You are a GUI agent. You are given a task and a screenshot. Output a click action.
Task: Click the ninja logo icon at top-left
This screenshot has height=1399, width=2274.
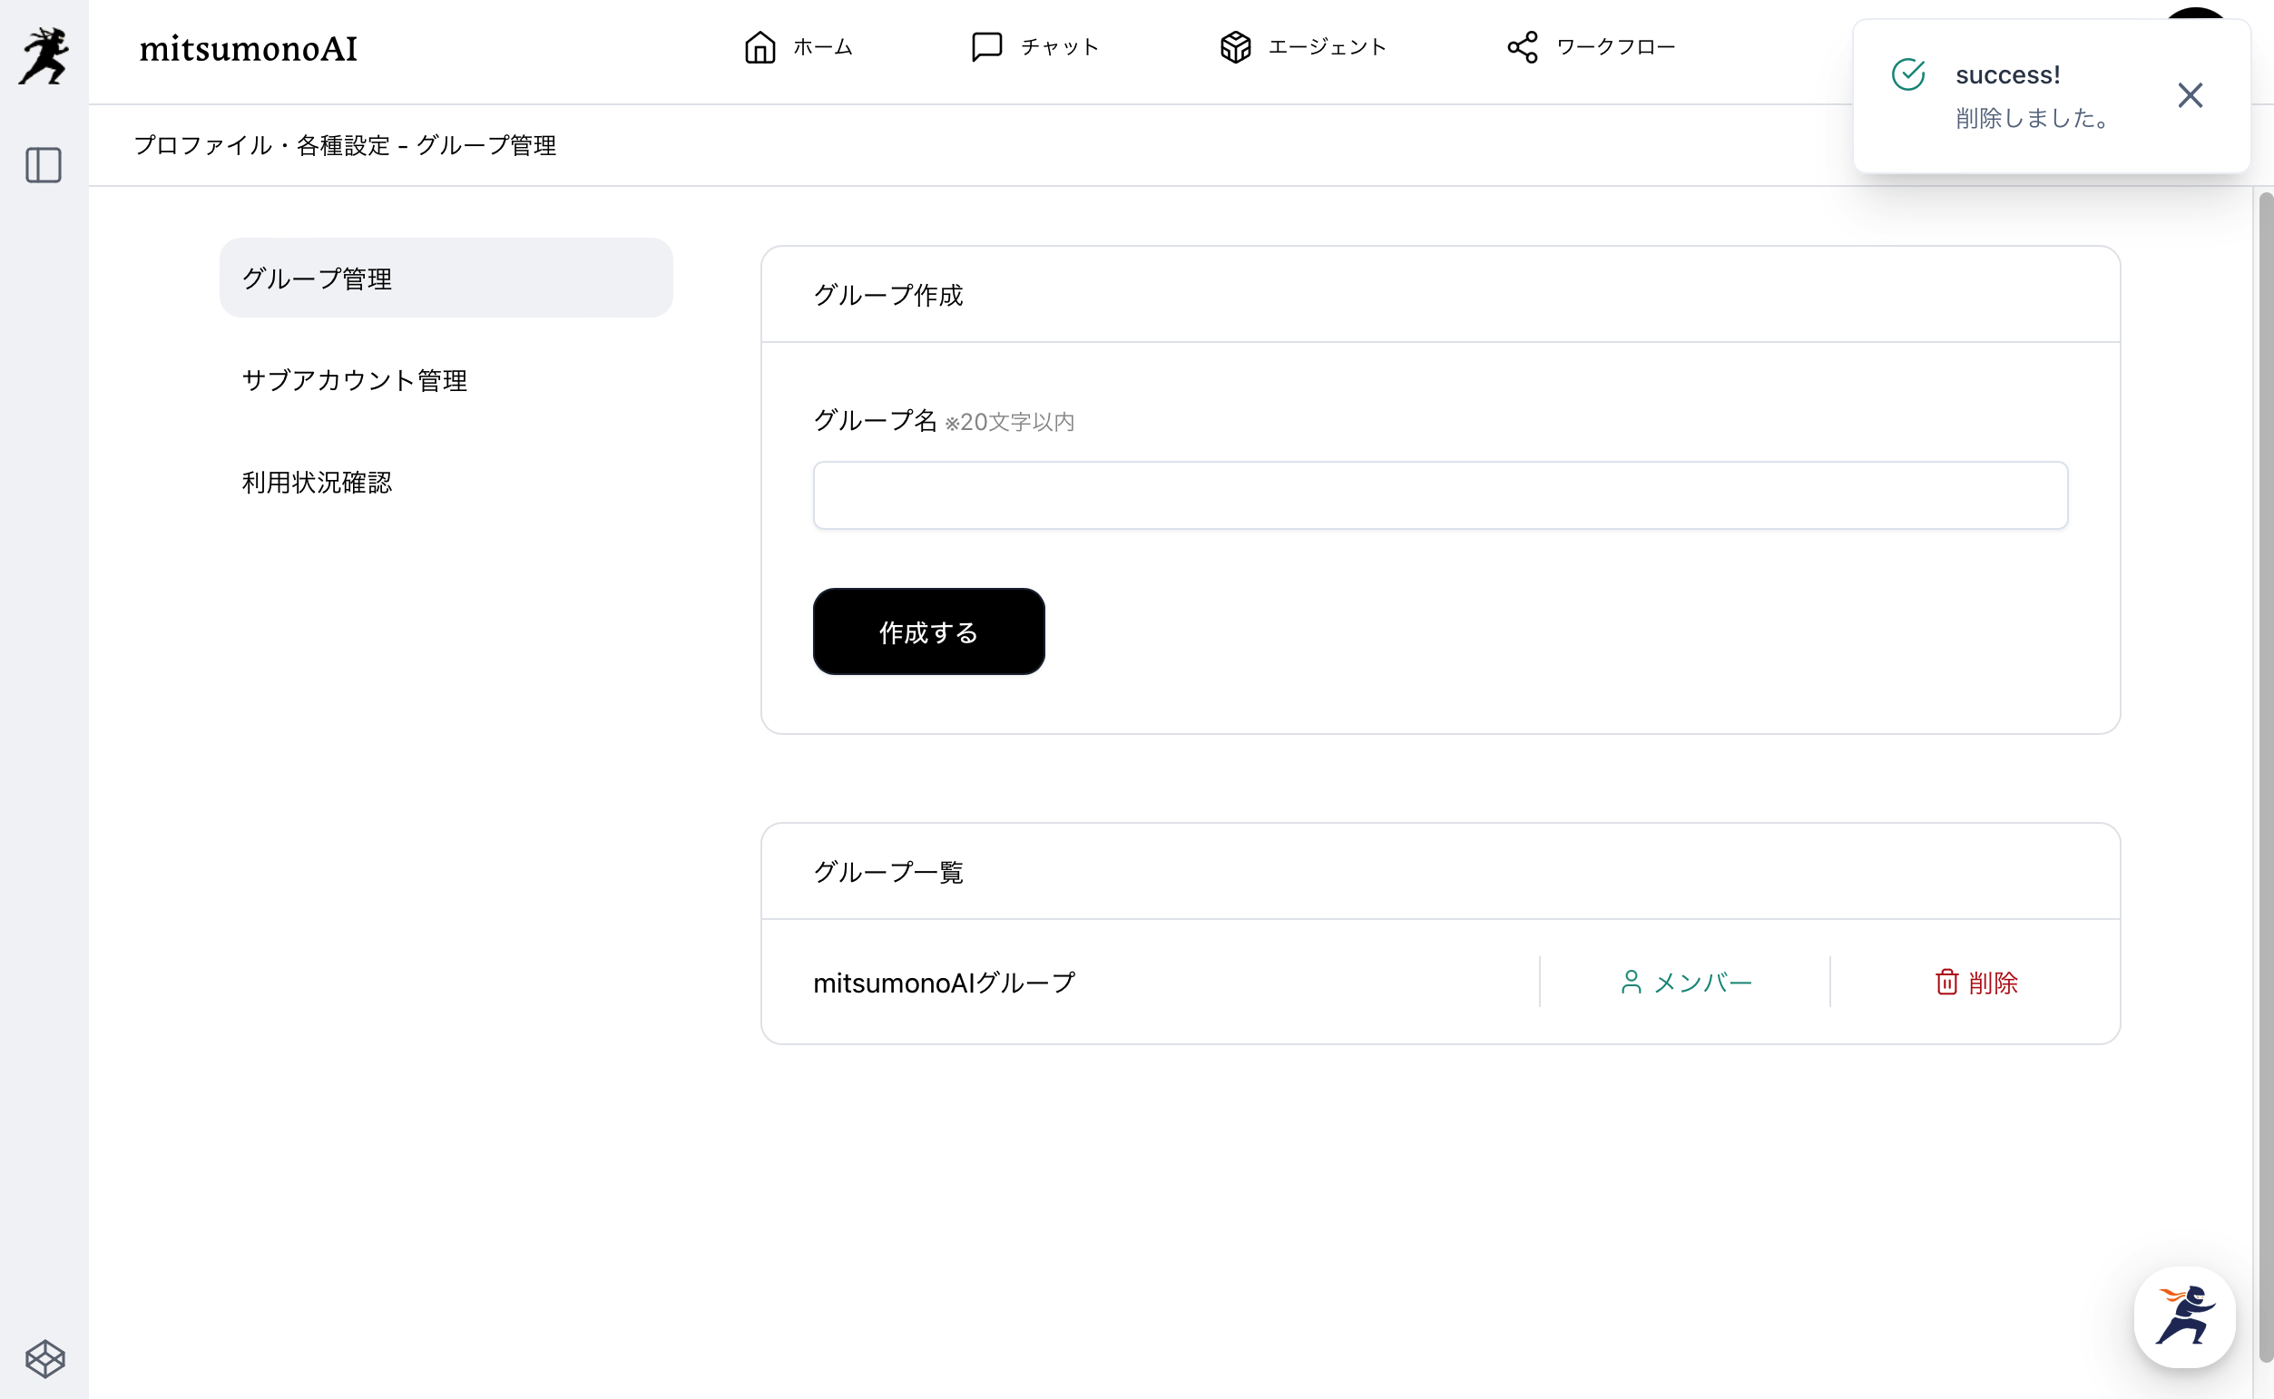click(x=44, y=55)
